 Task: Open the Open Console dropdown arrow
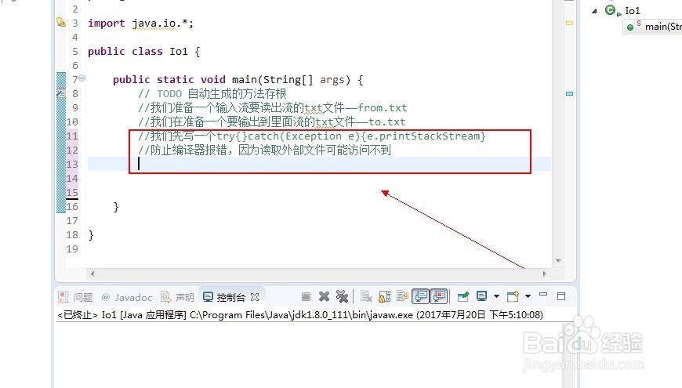pos(528,296)
